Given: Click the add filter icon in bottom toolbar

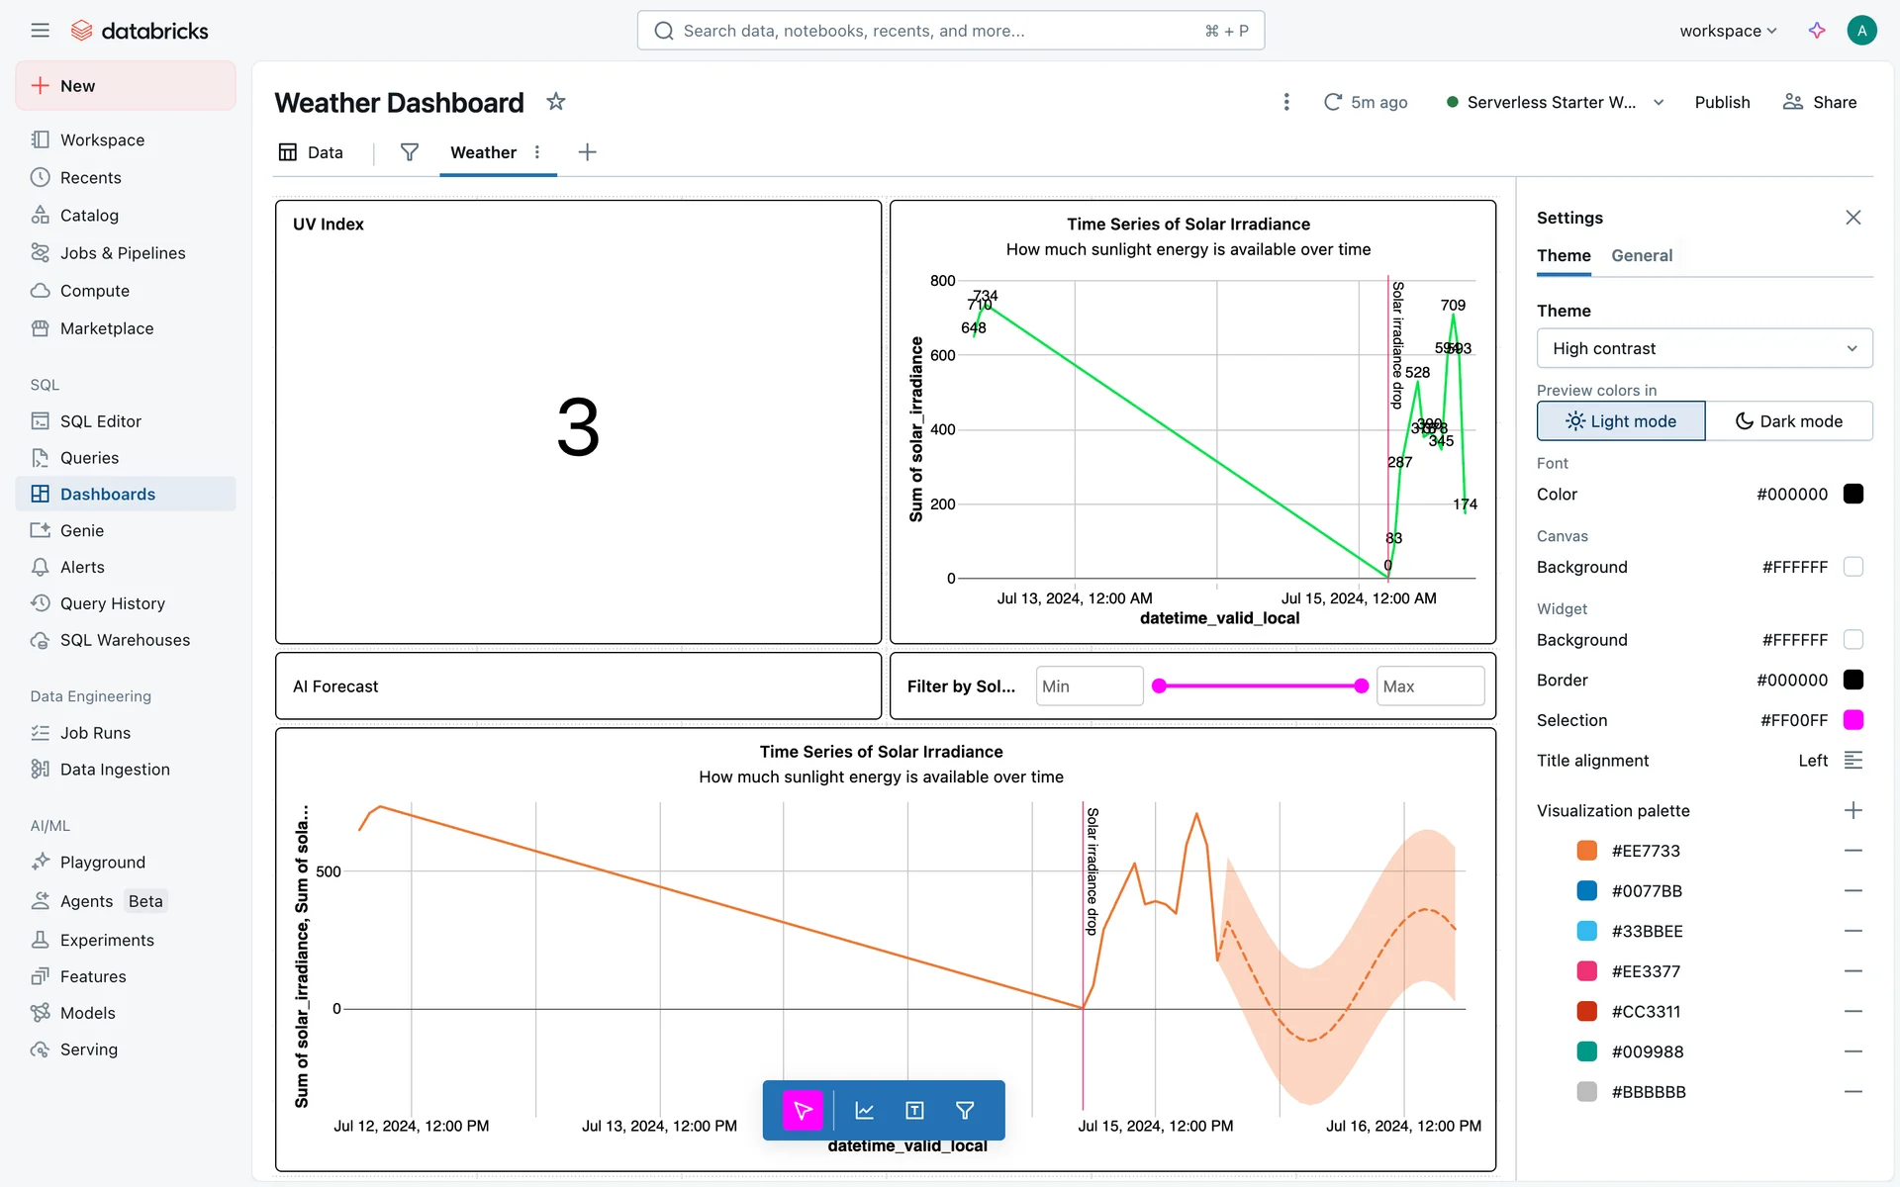Looking at the screenshot, I should [x=965, y=1111].
